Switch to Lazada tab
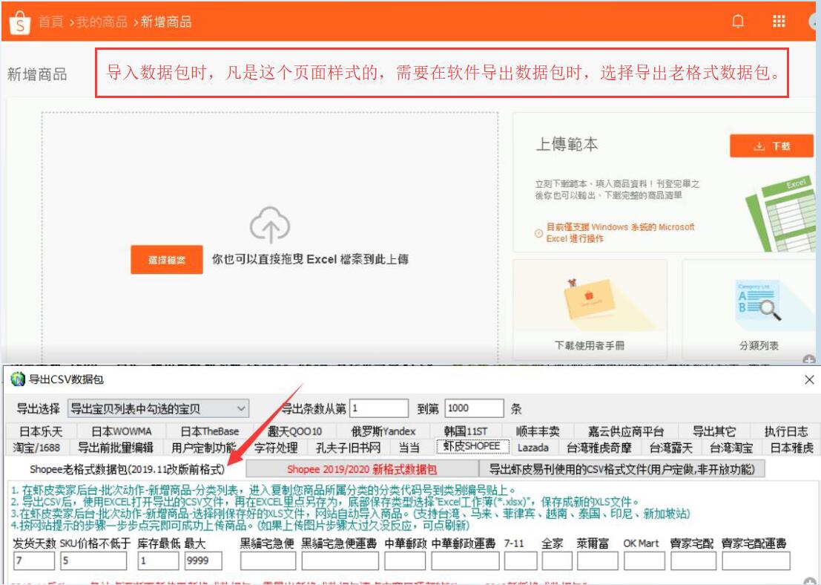821x585 pixels. [x=533, y=448]
